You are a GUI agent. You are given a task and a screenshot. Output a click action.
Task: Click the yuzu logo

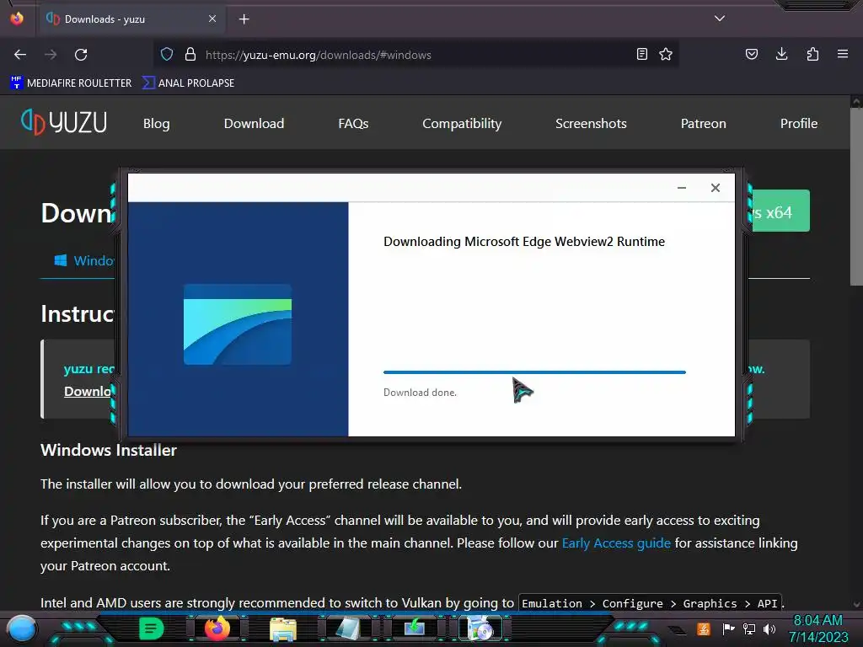click(x=64, y=122)
